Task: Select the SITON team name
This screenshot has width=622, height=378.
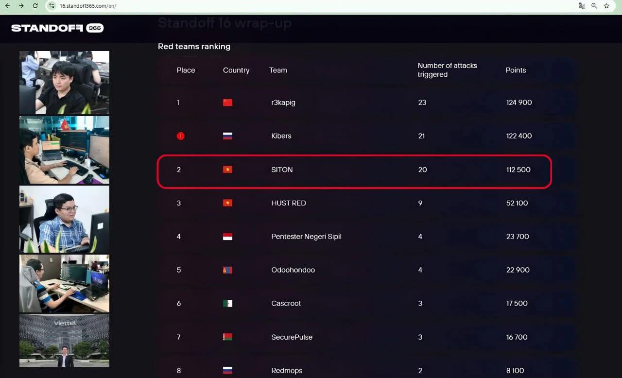Action: [x=282, y=170]
